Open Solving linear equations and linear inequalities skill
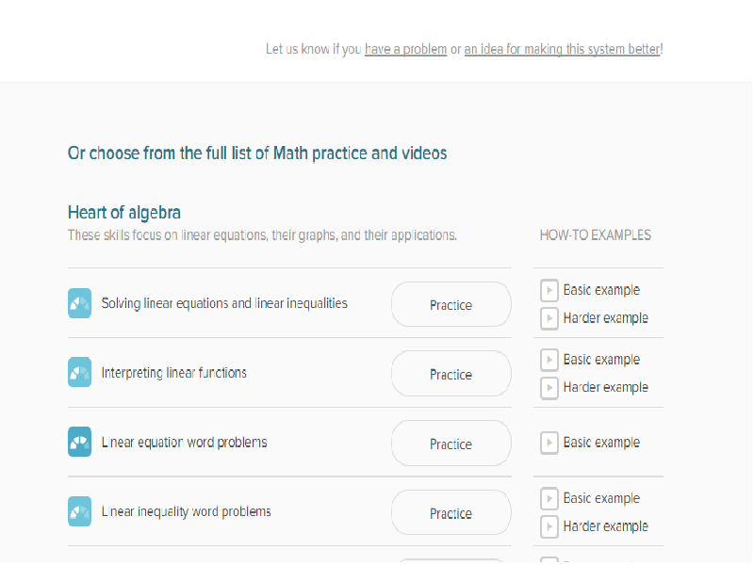 (224, 303)
